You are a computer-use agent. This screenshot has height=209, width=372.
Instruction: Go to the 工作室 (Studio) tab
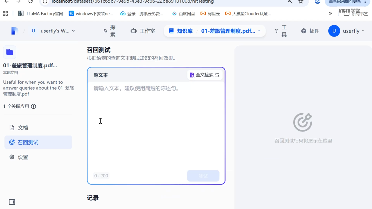pyautogui.click(x=143, y=31)
